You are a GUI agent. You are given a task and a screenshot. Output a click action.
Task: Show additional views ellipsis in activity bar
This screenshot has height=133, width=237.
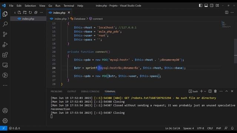[x=5, y=85]
